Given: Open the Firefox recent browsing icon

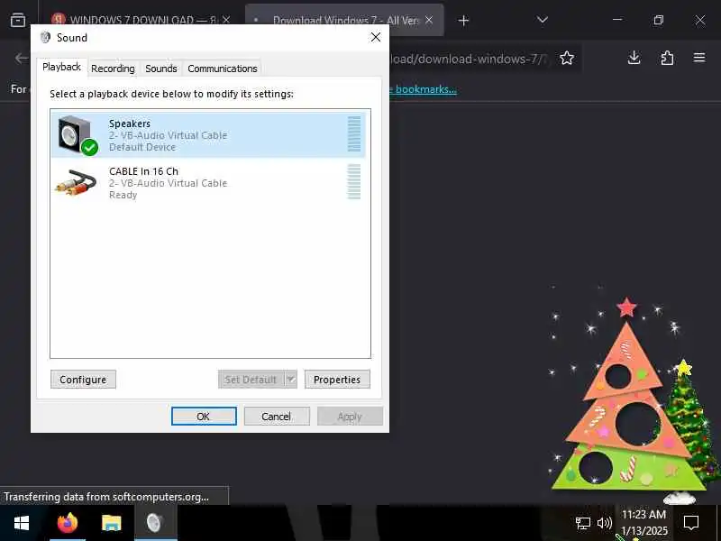Looking at the screenshot, I should click(x=18, y=20).
